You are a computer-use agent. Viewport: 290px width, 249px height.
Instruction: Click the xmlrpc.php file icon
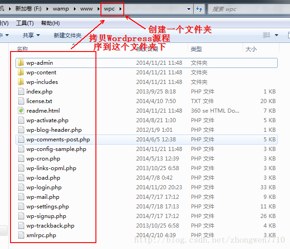pos(21,235)
